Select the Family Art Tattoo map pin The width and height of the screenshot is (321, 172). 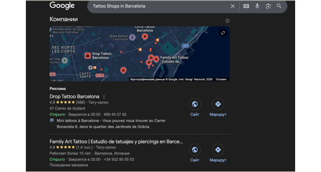pyautogui.click(x=156, y=59)
